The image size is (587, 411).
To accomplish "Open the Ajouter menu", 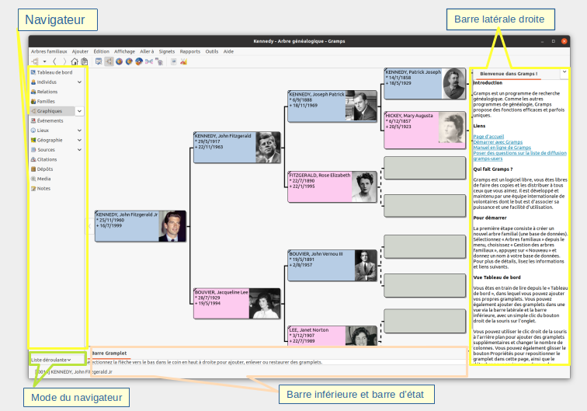I will 80,52.
